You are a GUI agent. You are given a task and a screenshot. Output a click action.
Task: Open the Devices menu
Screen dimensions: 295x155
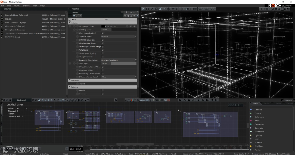(27, 5)
